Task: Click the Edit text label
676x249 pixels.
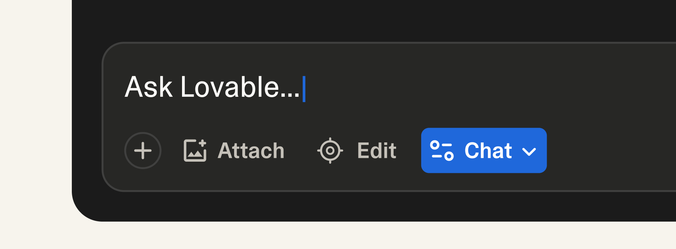Action: (377, 151)
